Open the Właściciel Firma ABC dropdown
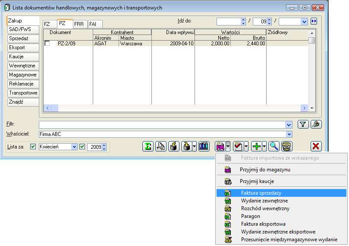The width and height of the screenshot is (349, 246). [x=289, y=134]
